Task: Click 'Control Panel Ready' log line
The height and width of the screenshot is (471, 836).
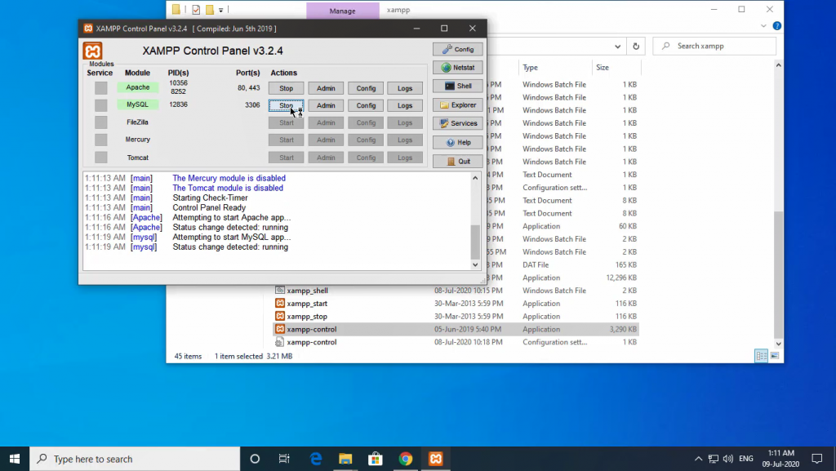Action: pos(209,208)
